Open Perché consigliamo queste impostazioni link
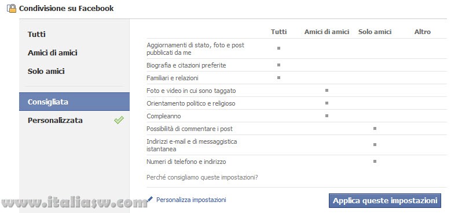 tap(202, 177)
